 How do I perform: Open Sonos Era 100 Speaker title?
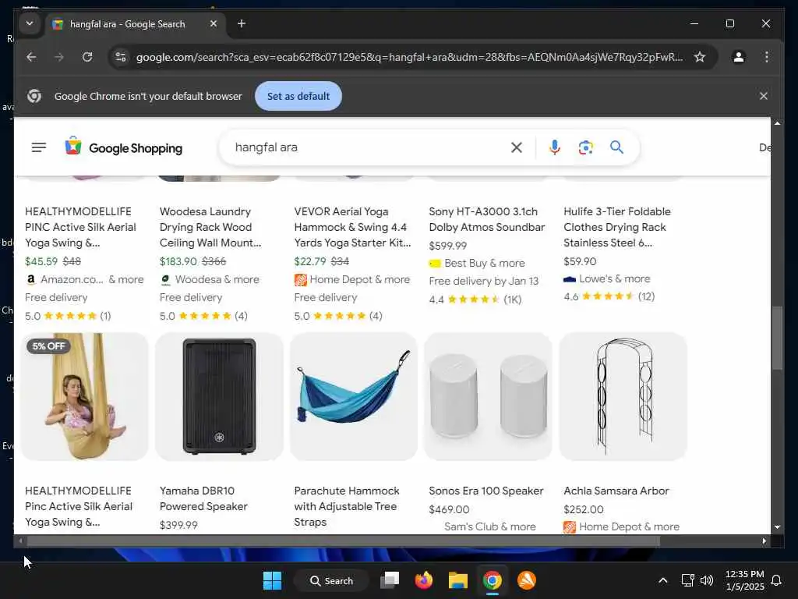coord(486,491)
